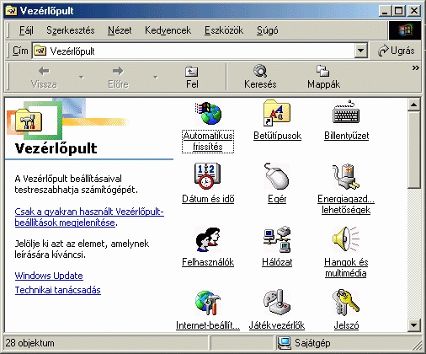Click the scrollbar down arrow
The width and height of the screenshot is (426, 354).
click(414, 325)
